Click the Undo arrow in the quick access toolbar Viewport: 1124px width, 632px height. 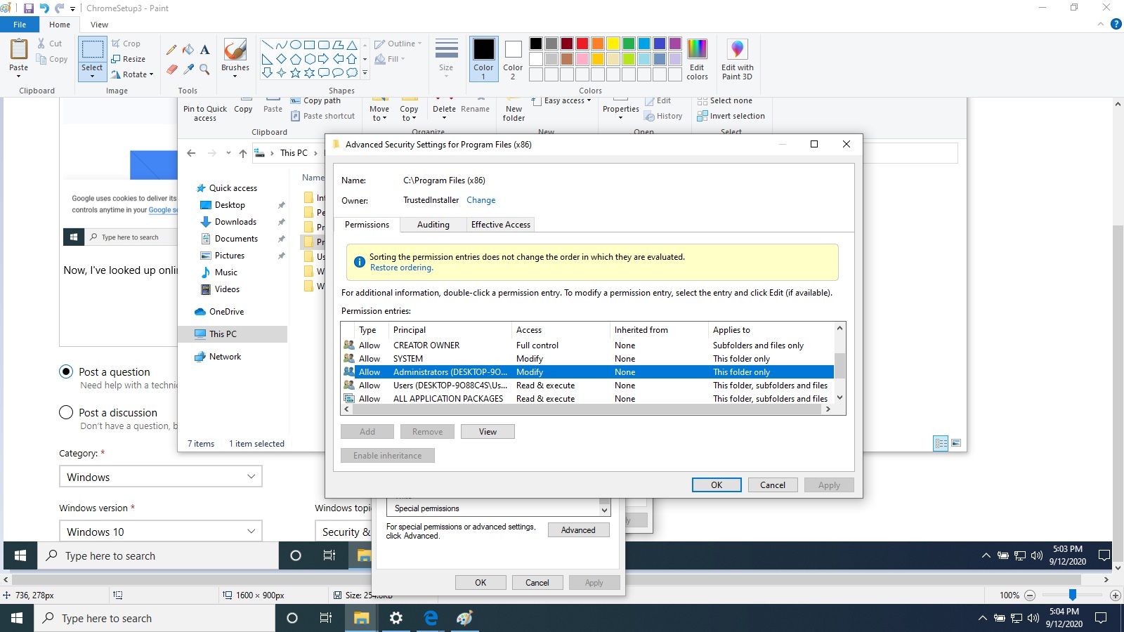point(44,8)
